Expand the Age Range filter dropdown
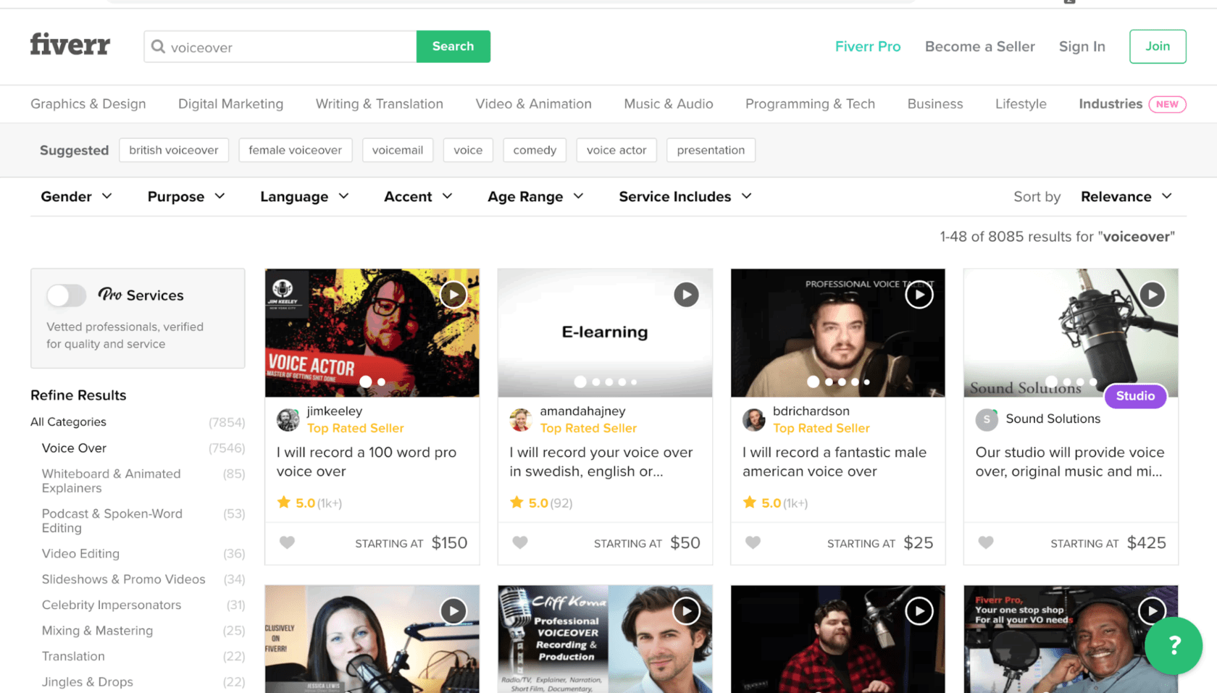Viewport: 1217px width, 693px height. (535, 196)
